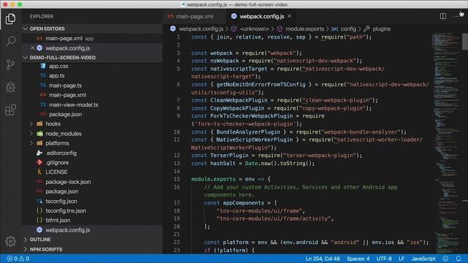This screenshot has width=468, height=263.
Task: Open the LICENSE file
Action: 56,172
